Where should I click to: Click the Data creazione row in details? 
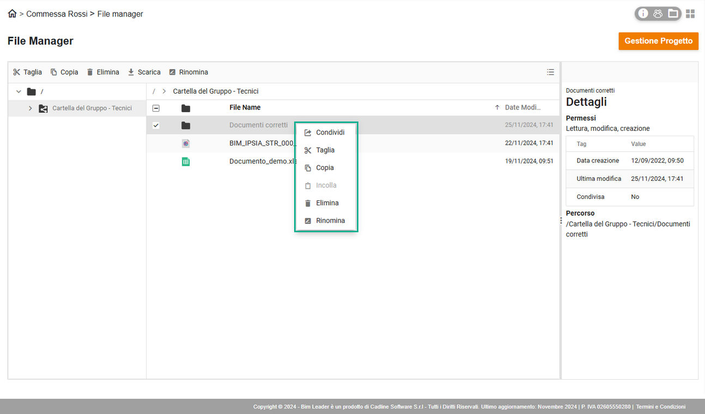630,161
